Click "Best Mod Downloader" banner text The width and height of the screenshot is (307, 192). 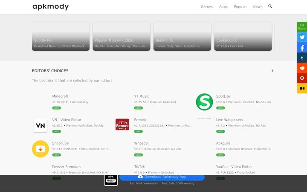tap(144, 183)
